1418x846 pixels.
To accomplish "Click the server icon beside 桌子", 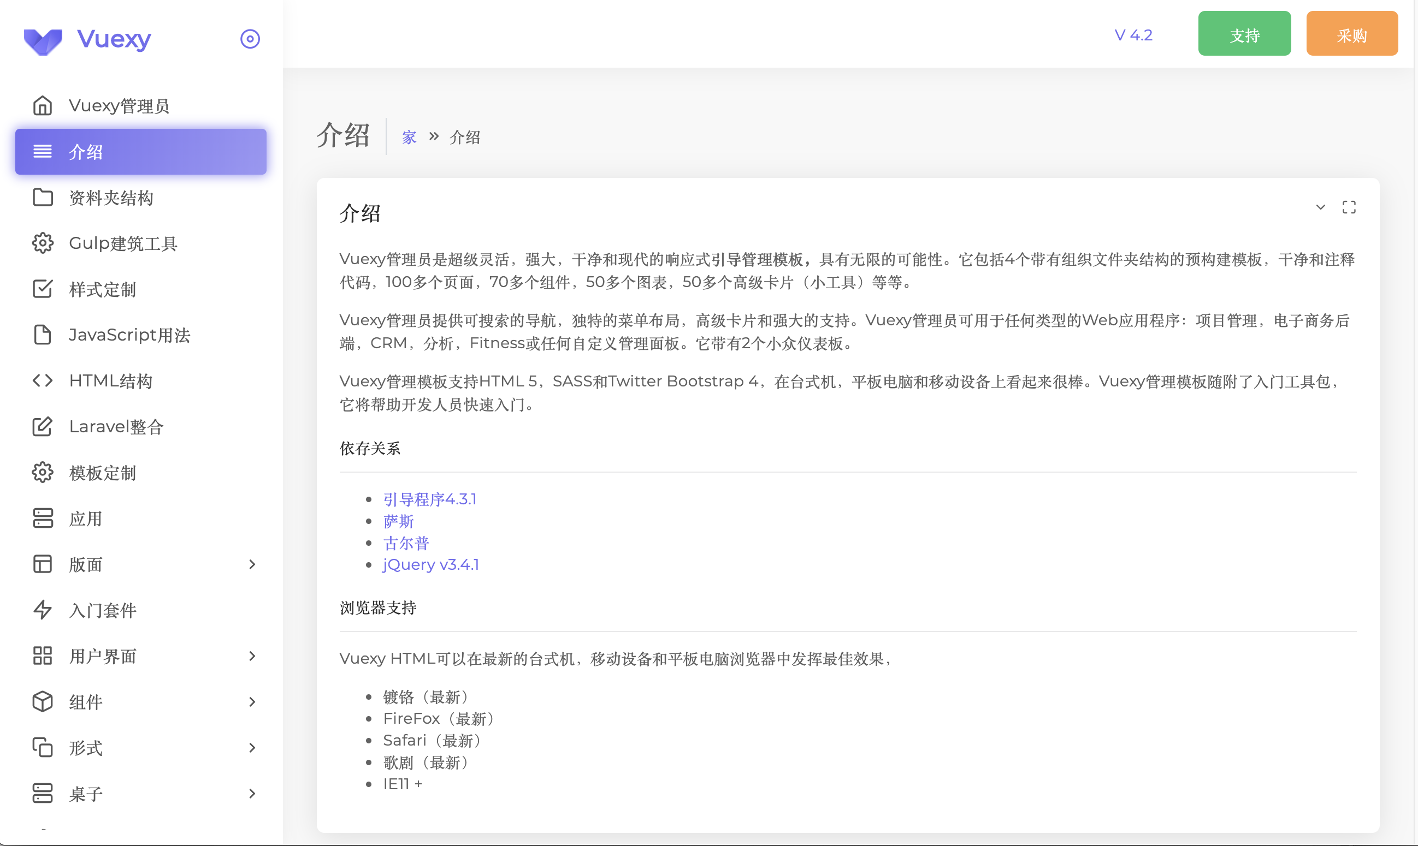I will pyautogui.click(x=43, y=794).
